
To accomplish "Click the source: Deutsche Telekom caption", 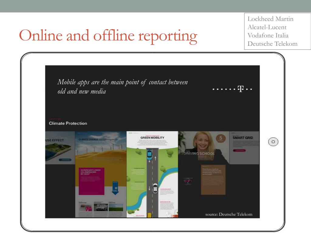I will pyautogui.click(x=229, y=214).
